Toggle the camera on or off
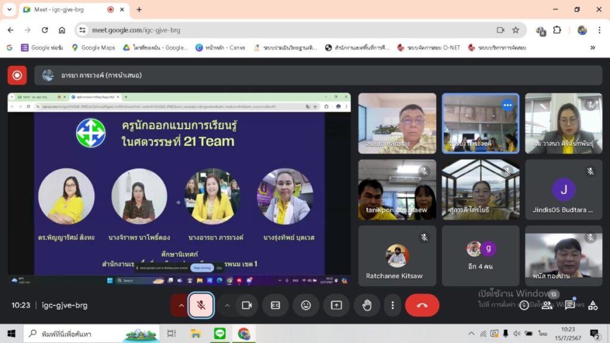This screenshot has height=343, width=610. 247,305
